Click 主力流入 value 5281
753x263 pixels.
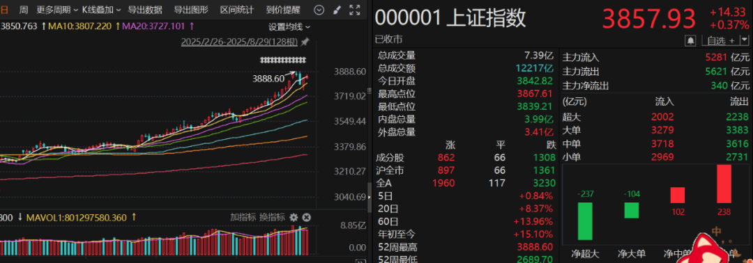[716, 58]
